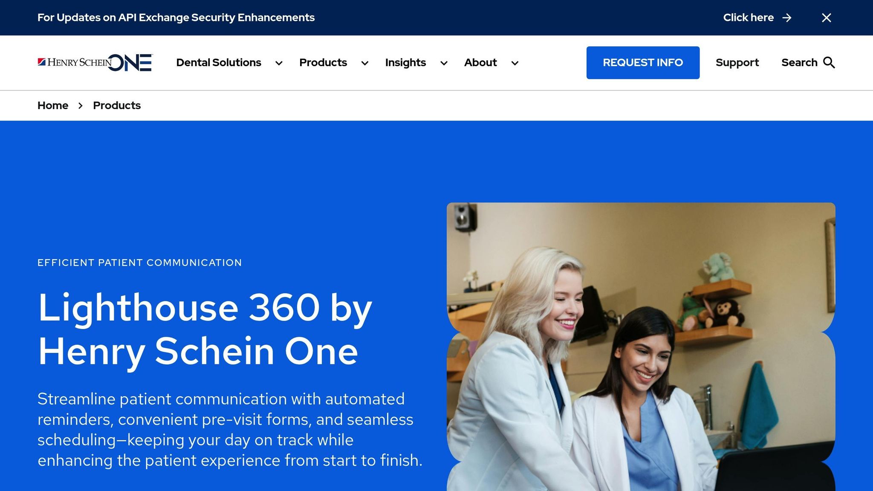The height and width of the screenshot is (491, 873).
Task: Click the arrow next to Click here
Action: tap(787, 17)
